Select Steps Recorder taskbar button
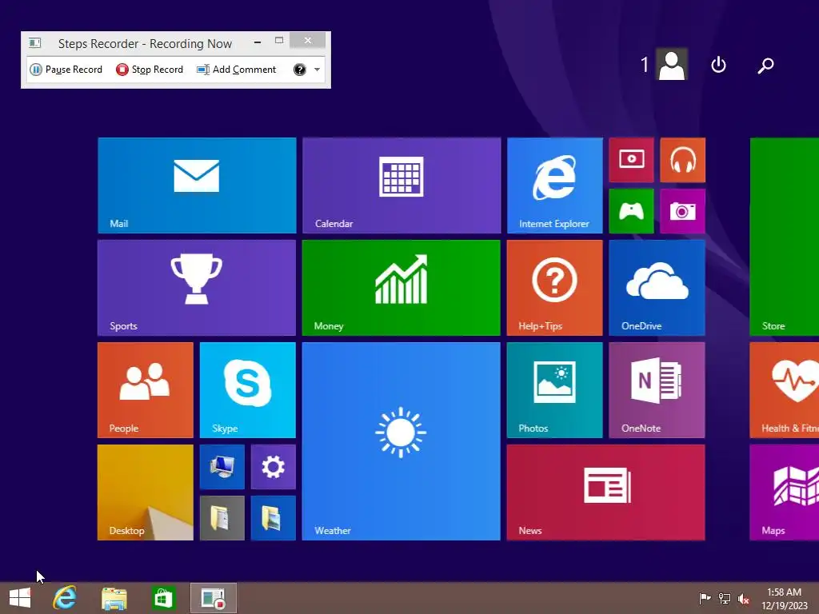Image resolution: width=819 pixels, height=614 pixels. click(x=213, y=598)
